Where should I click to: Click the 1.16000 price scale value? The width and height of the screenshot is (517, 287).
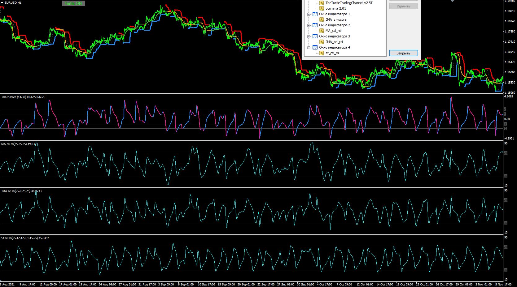tap(510, 72)
